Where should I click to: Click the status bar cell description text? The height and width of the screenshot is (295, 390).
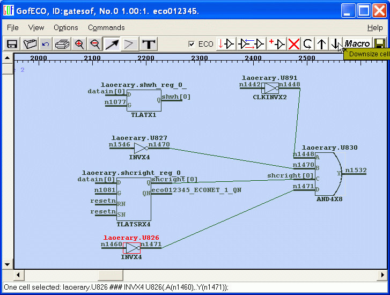pyautogui.click(x=116, y=287)
